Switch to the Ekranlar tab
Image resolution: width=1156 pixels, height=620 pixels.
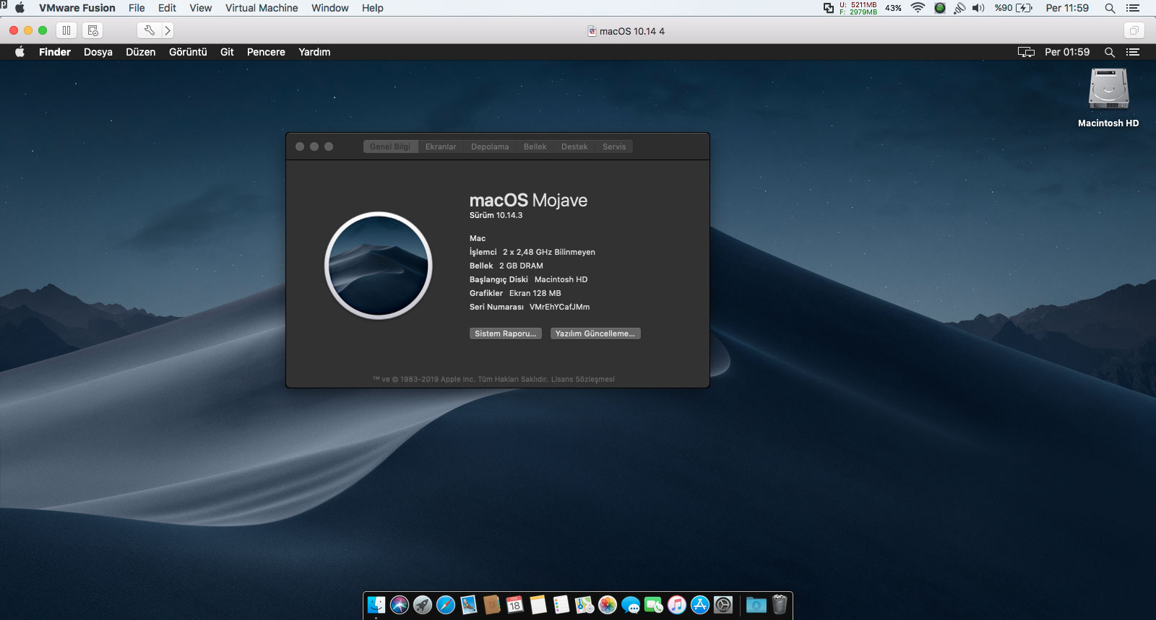pyautogui.click(x=441, y=147)
